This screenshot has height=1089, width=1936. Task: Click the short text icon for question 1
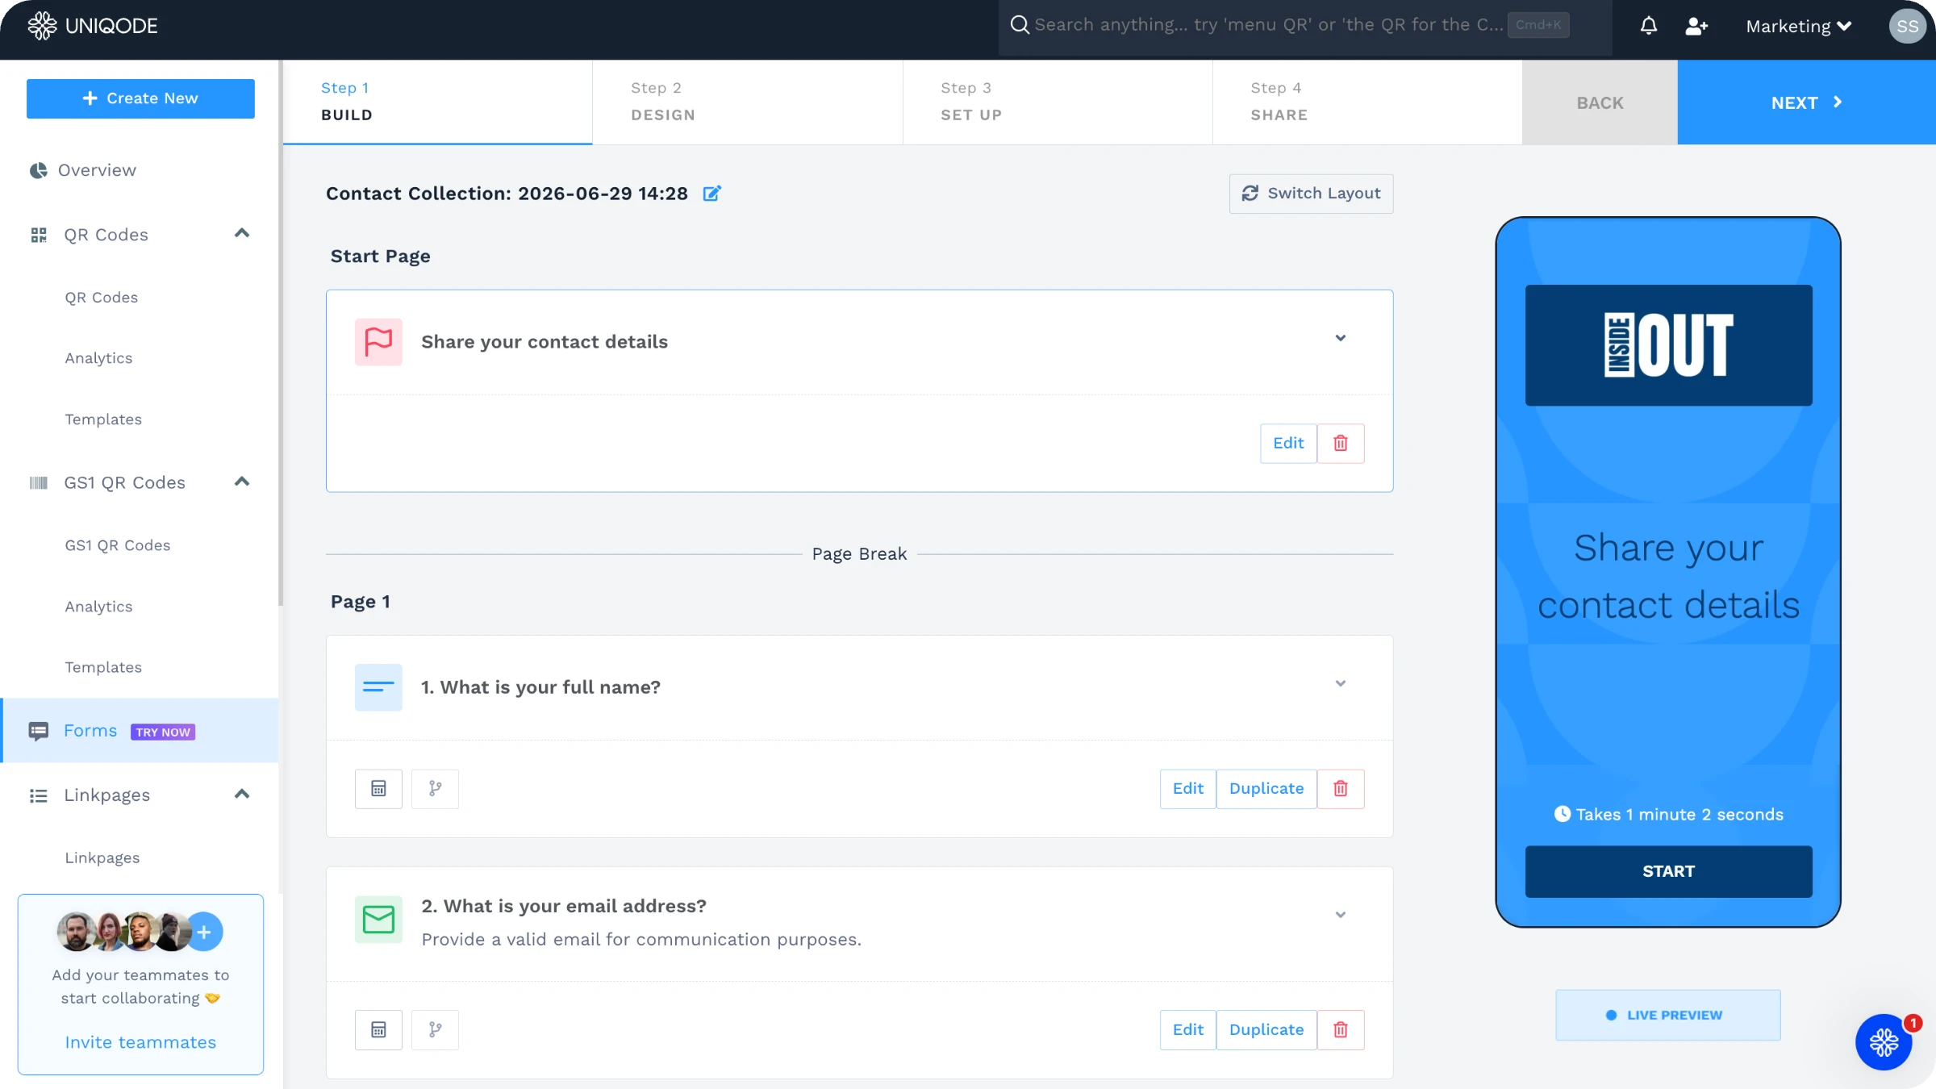click(378, 687)
